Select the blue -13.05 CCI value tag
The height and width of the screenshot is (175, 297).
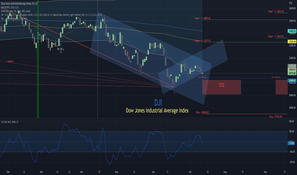[291, 143]
